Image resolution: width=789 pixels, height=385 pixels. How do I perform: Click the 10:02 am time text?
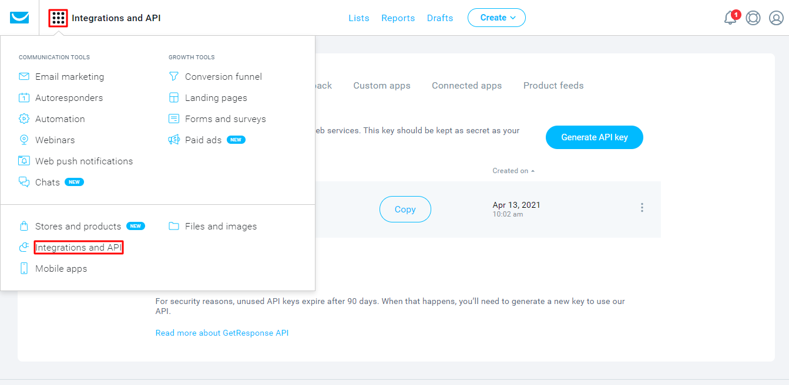click(x=508, y=215)
